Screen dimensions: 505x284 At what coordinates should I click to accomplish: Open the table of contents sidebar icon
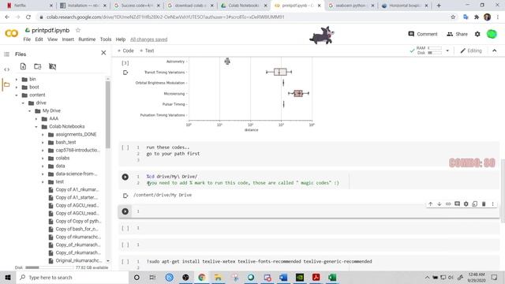point(6,54)
